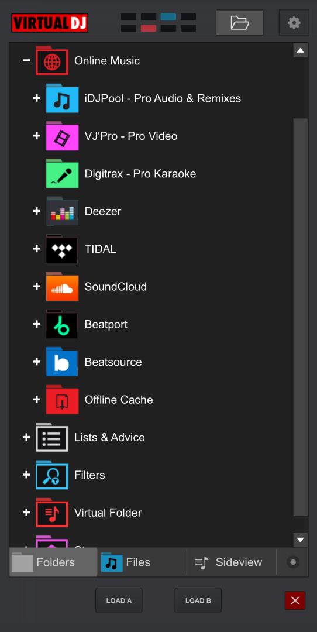This screenshot has width=317, height=632.
Task: Expand the Filters folder node
Action: pos(26,475)
